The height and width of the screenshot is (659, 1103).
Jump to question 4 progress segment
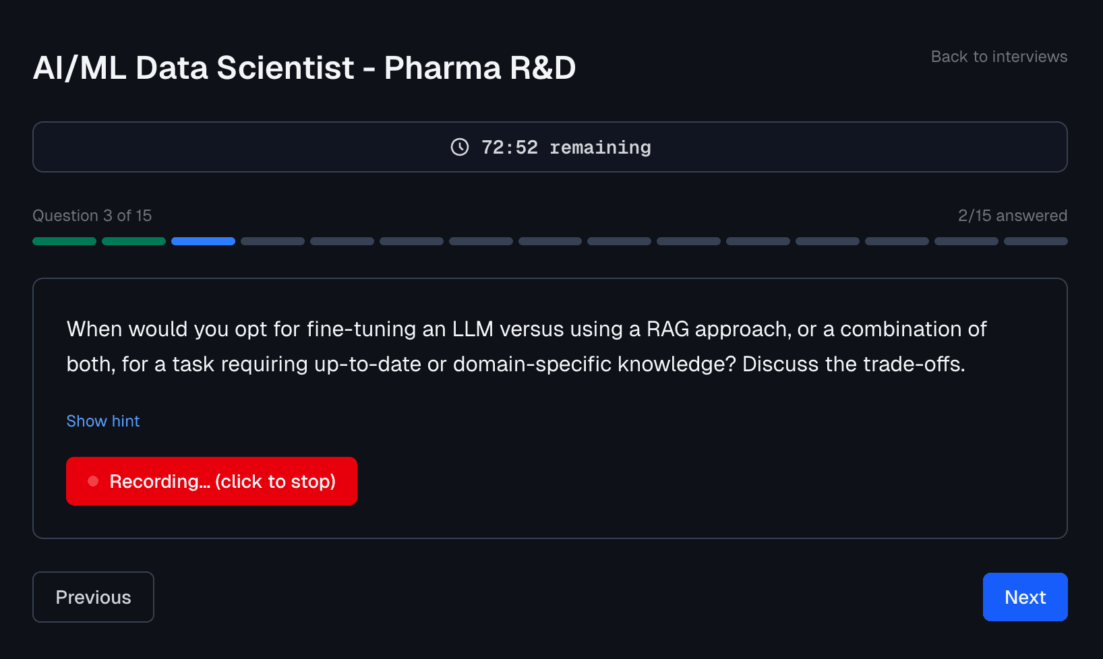(x=272, y=241)
